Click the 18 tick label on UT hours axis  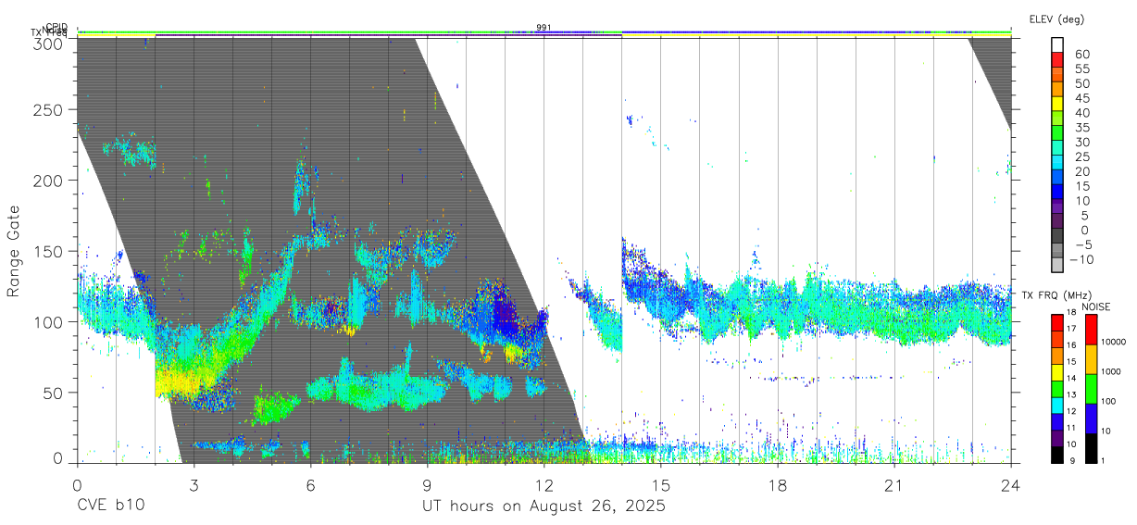(x=777, y=486)
